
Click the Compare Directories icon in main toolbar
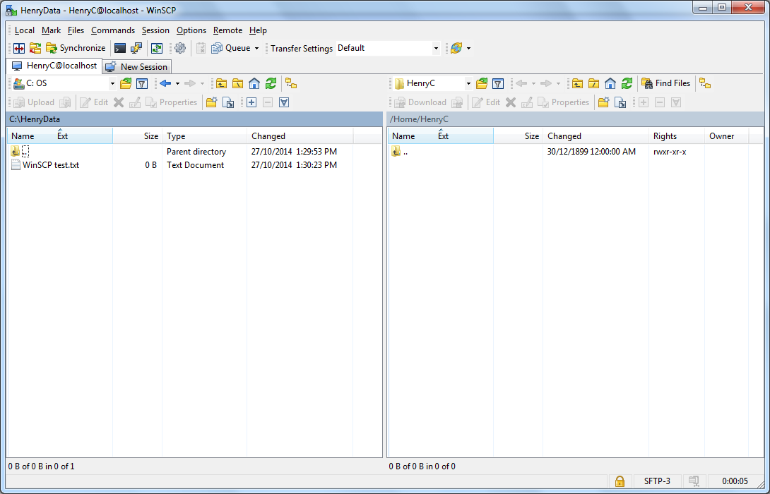point(19,48)
